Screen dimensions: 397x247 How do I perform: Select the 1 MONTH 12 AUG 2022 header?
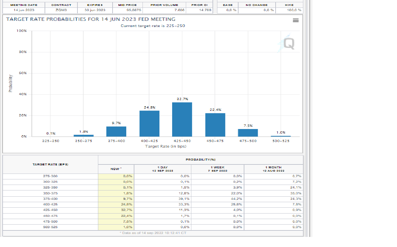point(273,169)
